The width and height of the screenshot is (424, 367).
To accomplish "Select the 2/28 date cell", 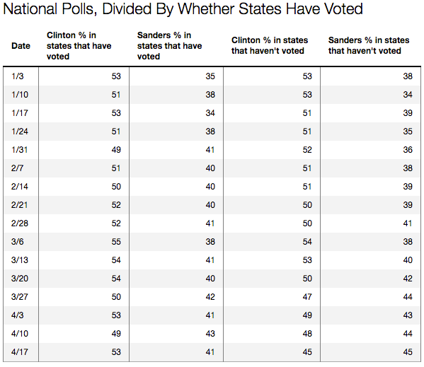I will tap(20, 223).
